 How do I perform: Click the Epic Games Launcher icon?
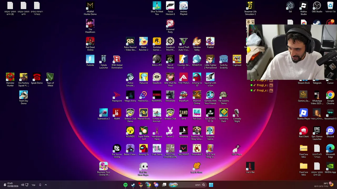(317, 134)
